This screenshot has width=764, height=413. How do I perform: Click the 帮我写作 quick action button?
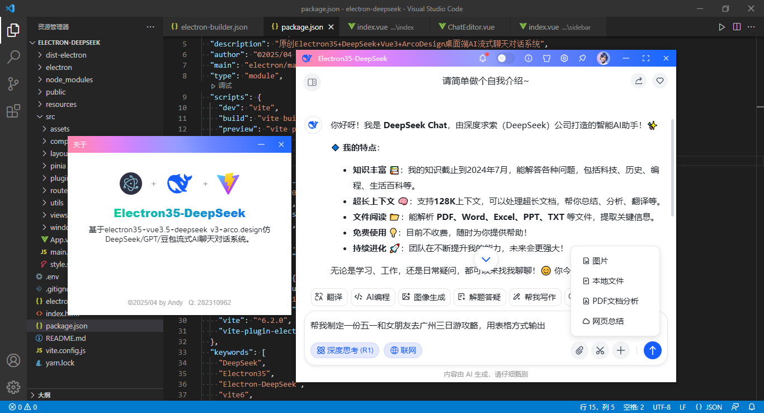(535, 297)
